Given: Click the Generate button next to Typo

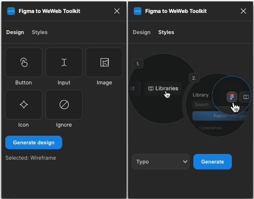Looking at the screenshot, I should [213, 162].
